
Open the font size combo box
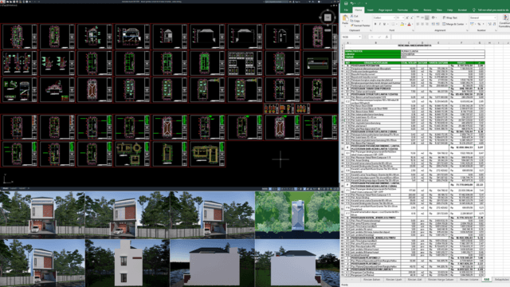[400, 18]
